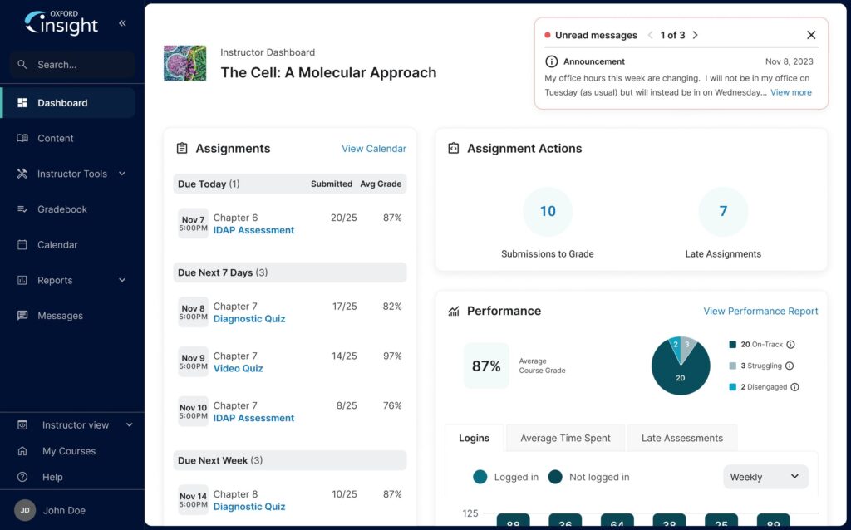Click View more on the announcement
Image resolution: width=851 pixels, height=530 pixels.
790,92
